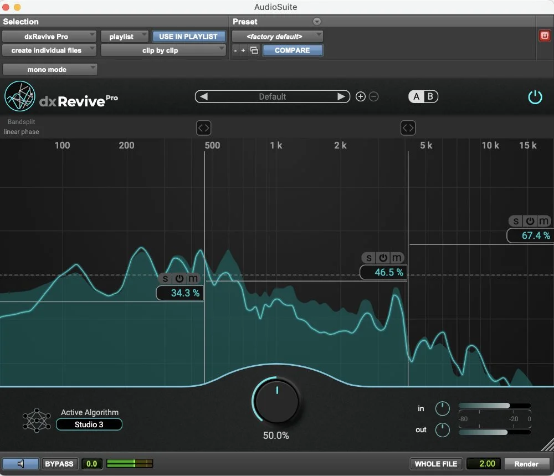This screenshot has width=554, height=476.
Task: Open the create individual files dropdown
Action: point(49,50)
